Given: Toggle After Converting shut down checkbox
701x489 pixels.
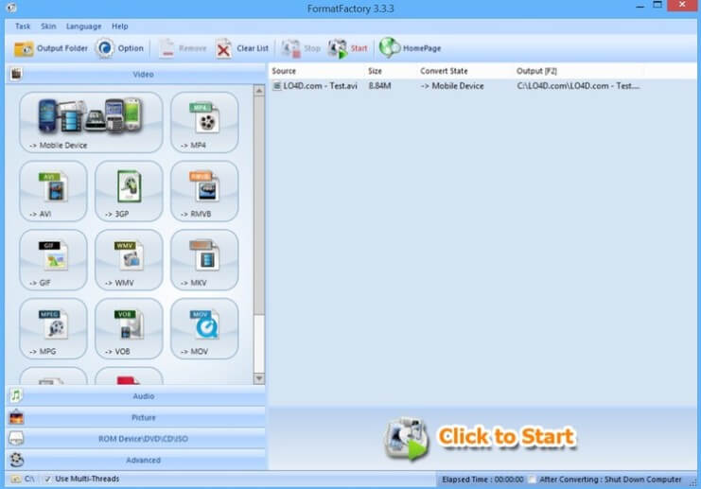Looking at the screenshot, I should (533, 480).
